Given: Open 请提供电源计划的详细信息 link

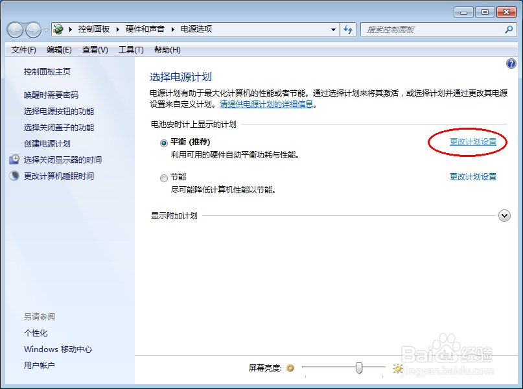Looking at the screenshot, I should pyautogui.click(x=266, y=104).
